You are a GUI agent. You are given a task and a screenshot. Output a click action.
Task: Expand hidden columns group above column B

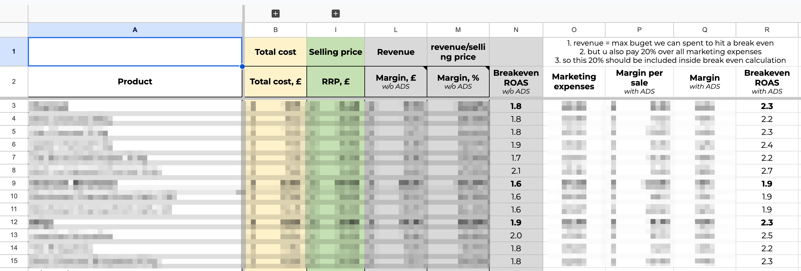click(x=276, y=14)
